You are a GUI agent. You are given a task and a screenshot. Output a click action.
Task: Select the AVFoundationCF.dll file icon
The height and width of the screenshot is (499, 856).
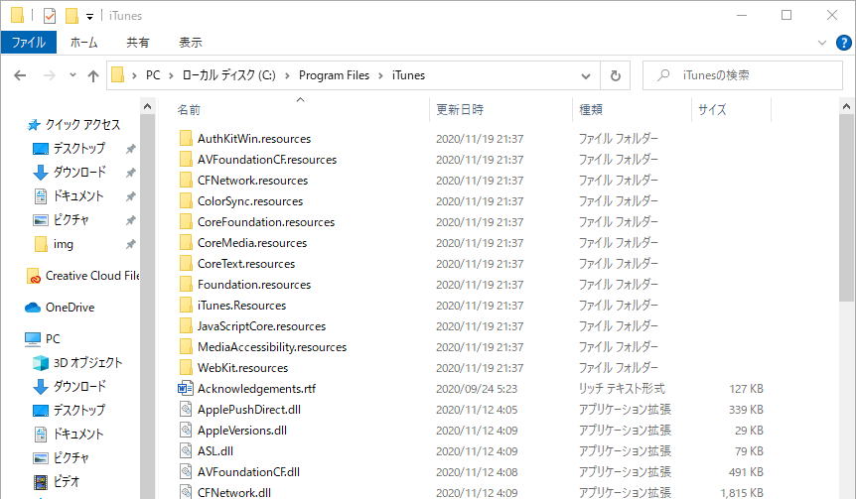pyautogui.click(x=186, y=472)
